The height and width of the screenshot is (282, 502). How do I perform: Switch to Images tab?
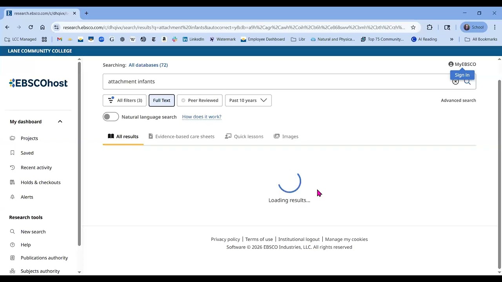coord(286,136)
